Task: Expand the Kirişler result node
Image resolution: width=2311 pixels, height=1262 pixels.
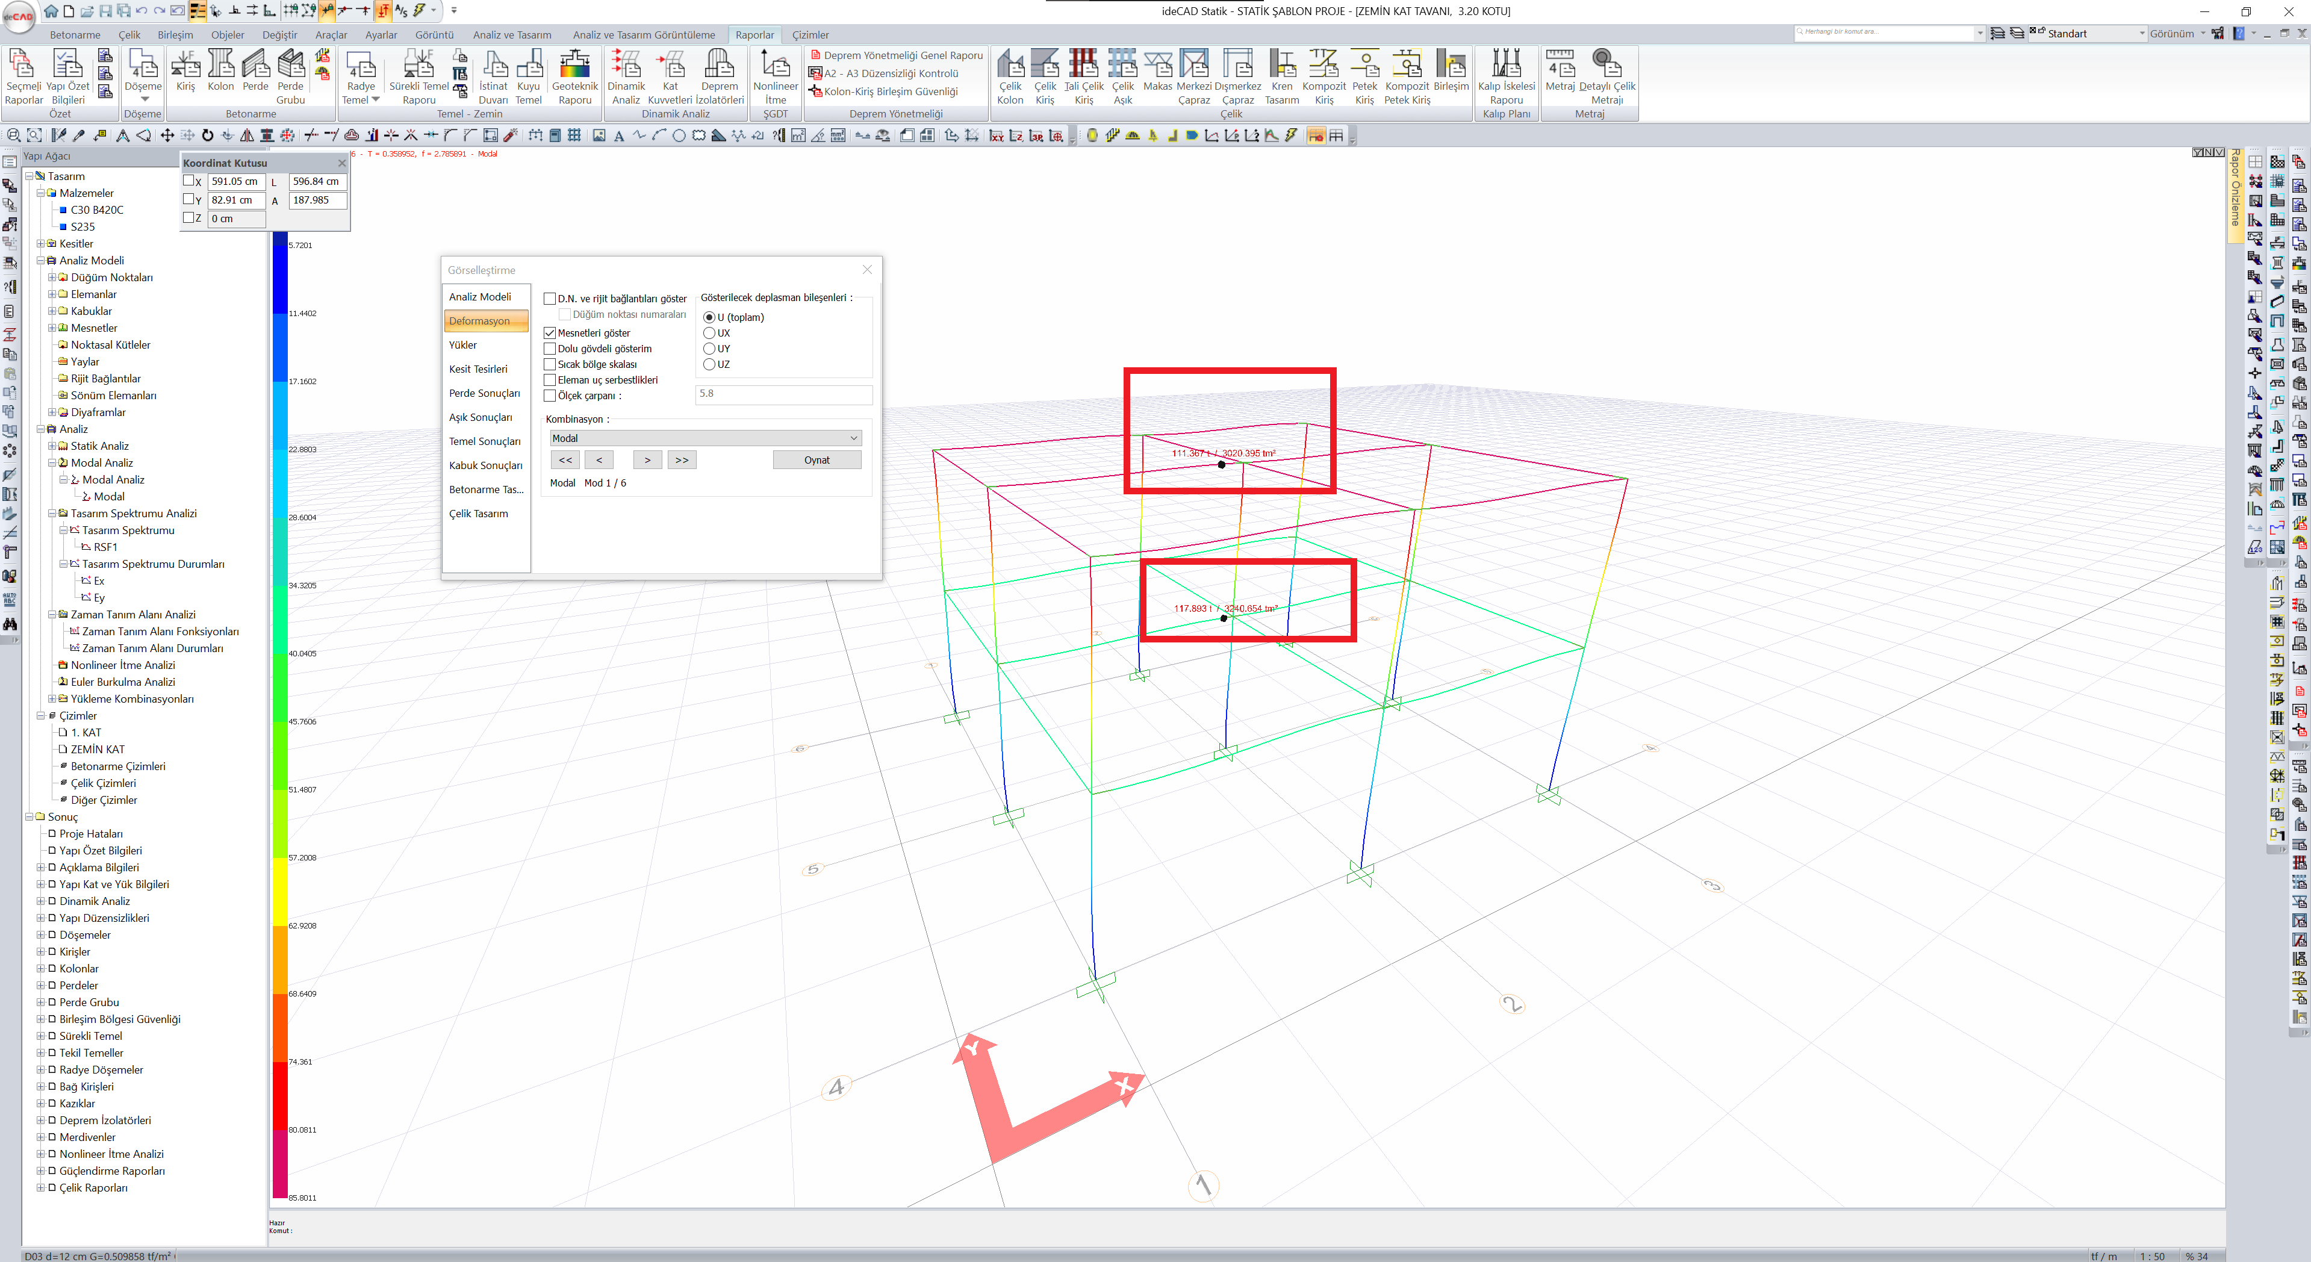Action: tap(40, 952)
